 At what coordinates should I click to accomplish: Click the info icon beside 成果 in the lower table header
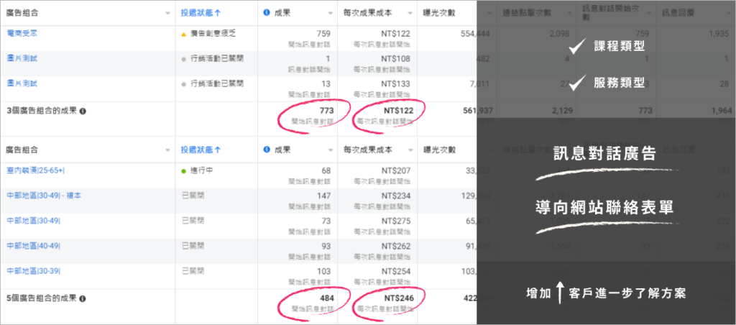coord(267,150)
